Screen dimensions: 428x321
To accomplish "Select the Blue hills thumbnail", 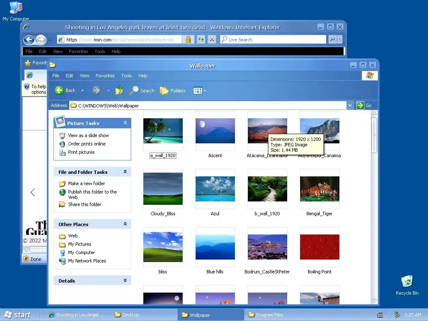I will pyautogui.click(x=215, y=247).
